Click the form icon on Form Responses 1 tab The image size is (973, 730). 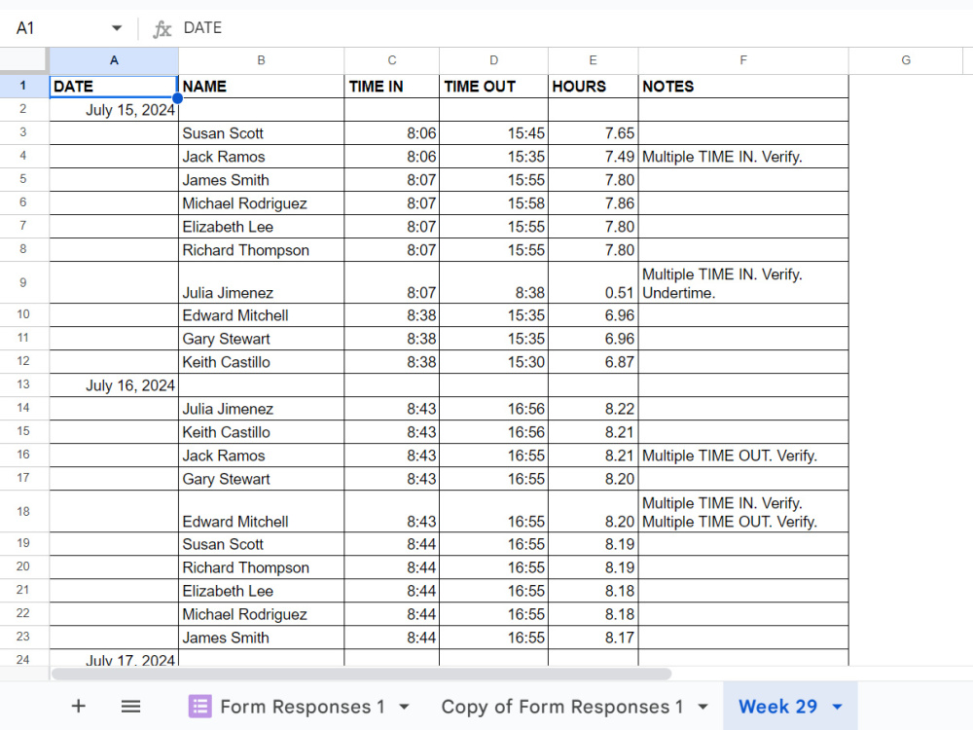(199, 706)
